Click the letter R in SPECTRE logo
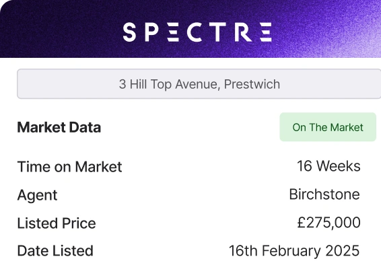The height and width of the screenshot is (265, 381). (x=243, y=32)
